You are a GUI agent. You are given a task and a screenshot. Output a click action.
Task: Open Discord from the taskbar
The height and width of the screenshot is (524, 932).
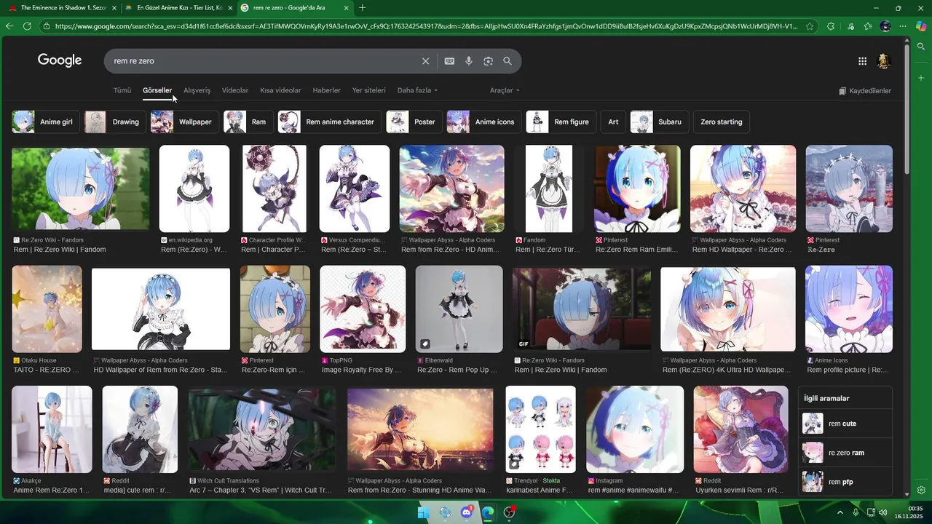click(466, 512)
